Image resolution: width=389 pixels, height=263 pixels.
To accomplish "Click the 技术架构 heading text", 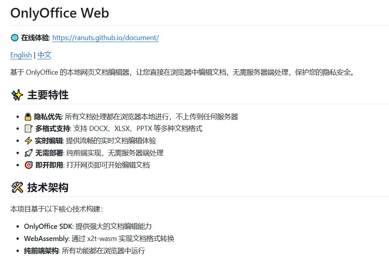I will [48, 188].
